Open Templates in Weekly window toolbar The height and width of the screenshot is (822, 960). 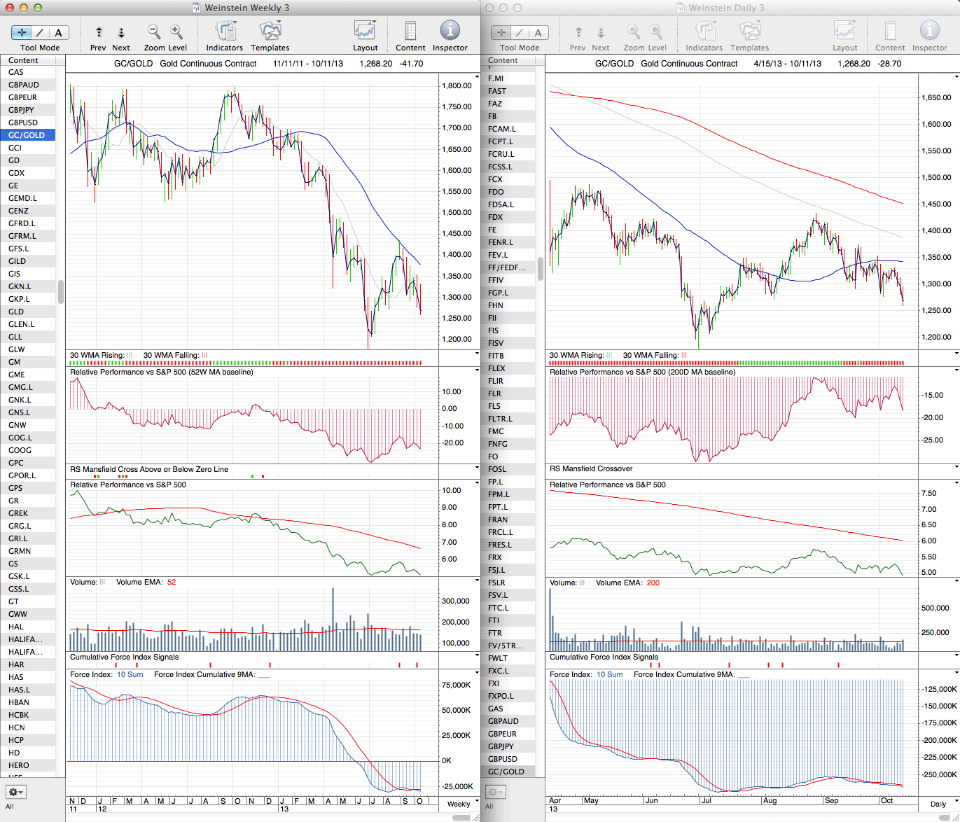[270, 32]
